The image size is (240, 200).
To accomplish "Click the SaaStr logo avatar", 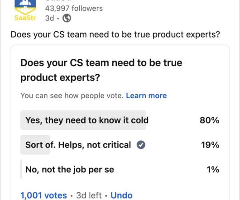I will 25,10.
